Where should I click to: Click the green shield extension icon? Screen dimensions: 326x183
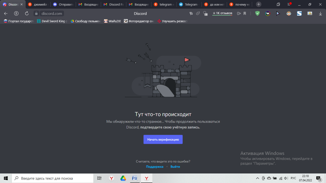[257, 13]
